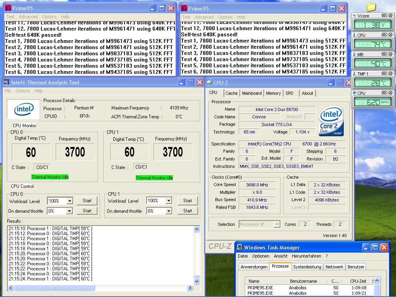The width and height of the screenshot is (396, 297).
Task: Open Advanced menu in Prime95 window above CPU-Z
Action: (204, 17)
